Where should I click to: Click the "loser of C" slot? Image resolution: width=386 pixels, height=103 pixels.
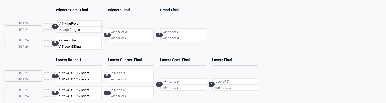(x=235, y=82)
